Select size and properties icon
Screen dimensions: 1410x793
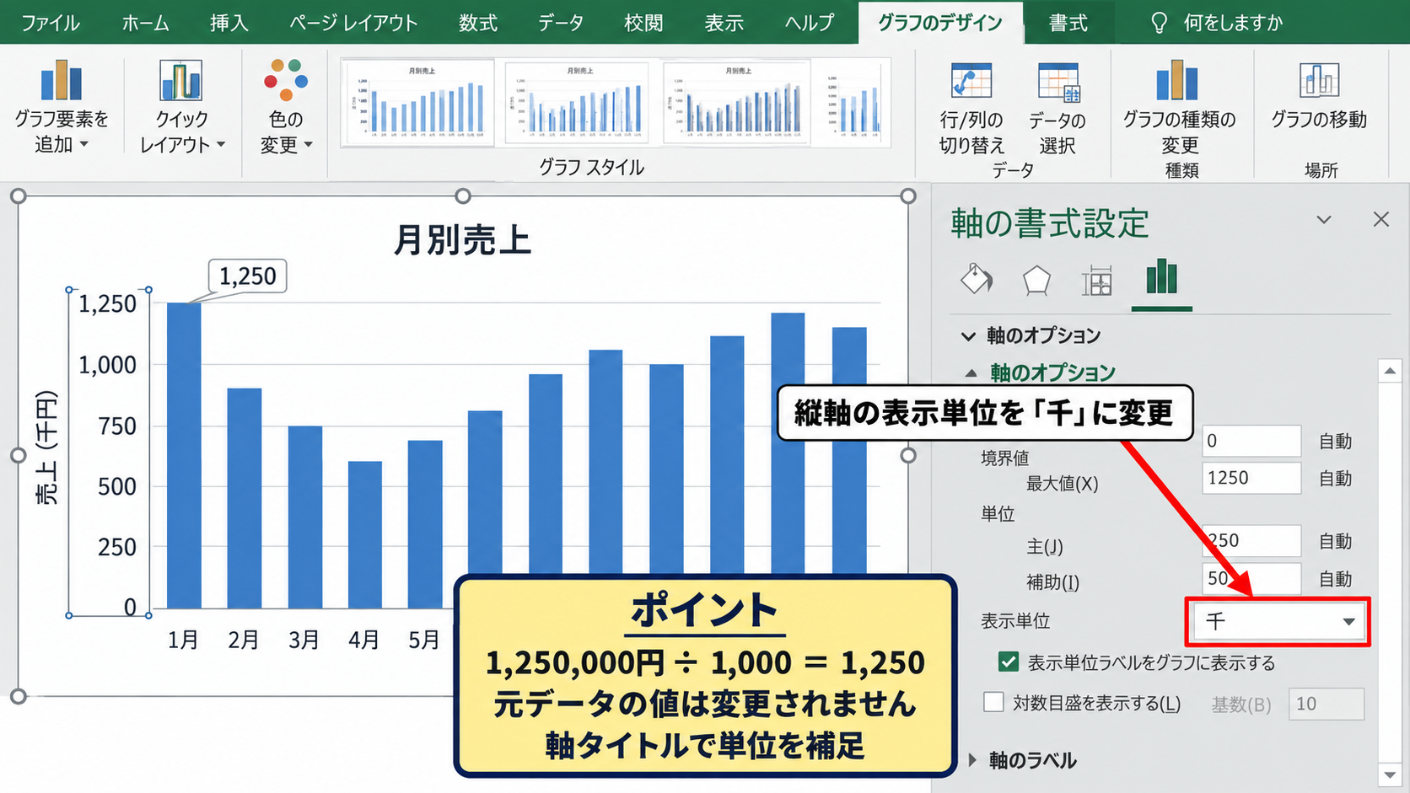[1097, 281]
